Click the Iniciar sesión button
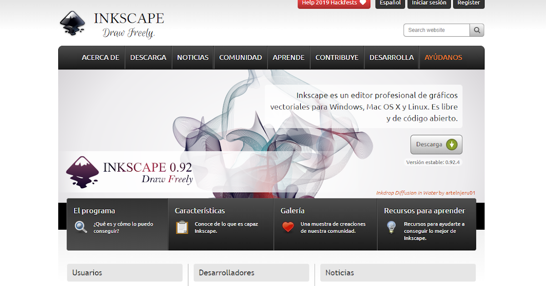The image size is (546, 286). click(x=429, y=3)
